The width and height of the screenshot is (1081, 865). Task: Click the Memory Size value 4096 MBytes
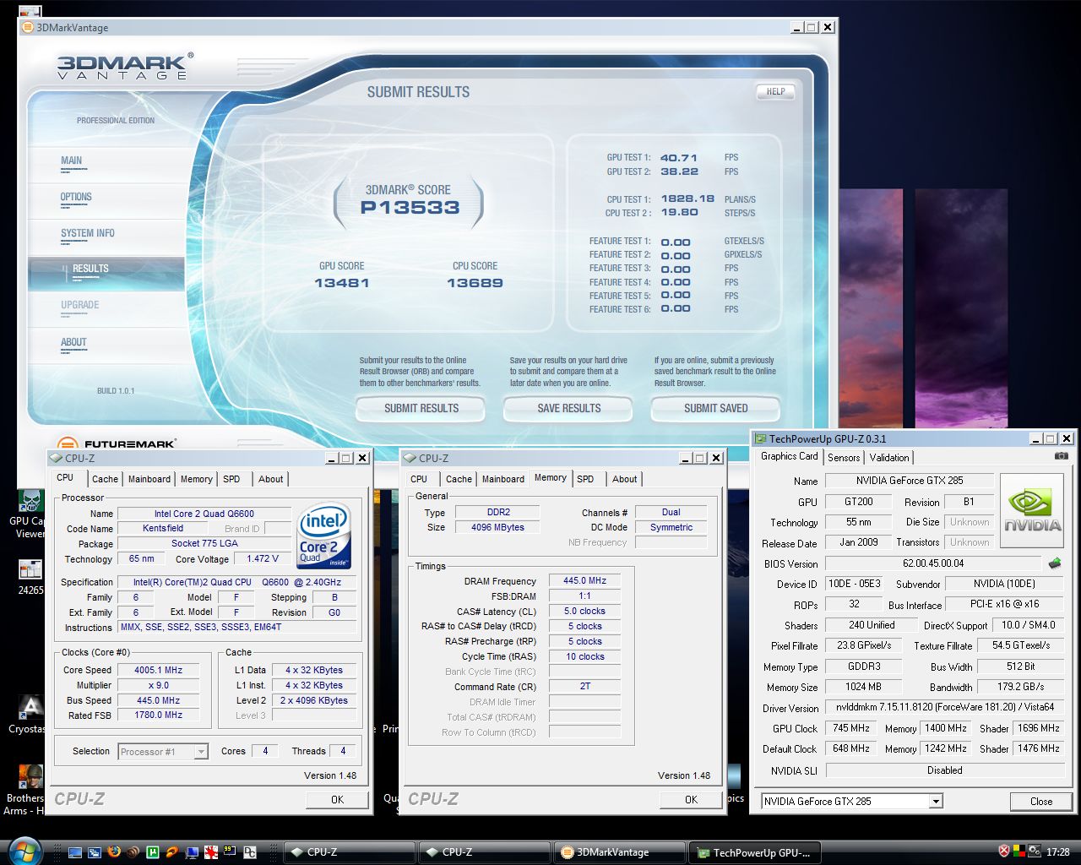pos(497,527)
